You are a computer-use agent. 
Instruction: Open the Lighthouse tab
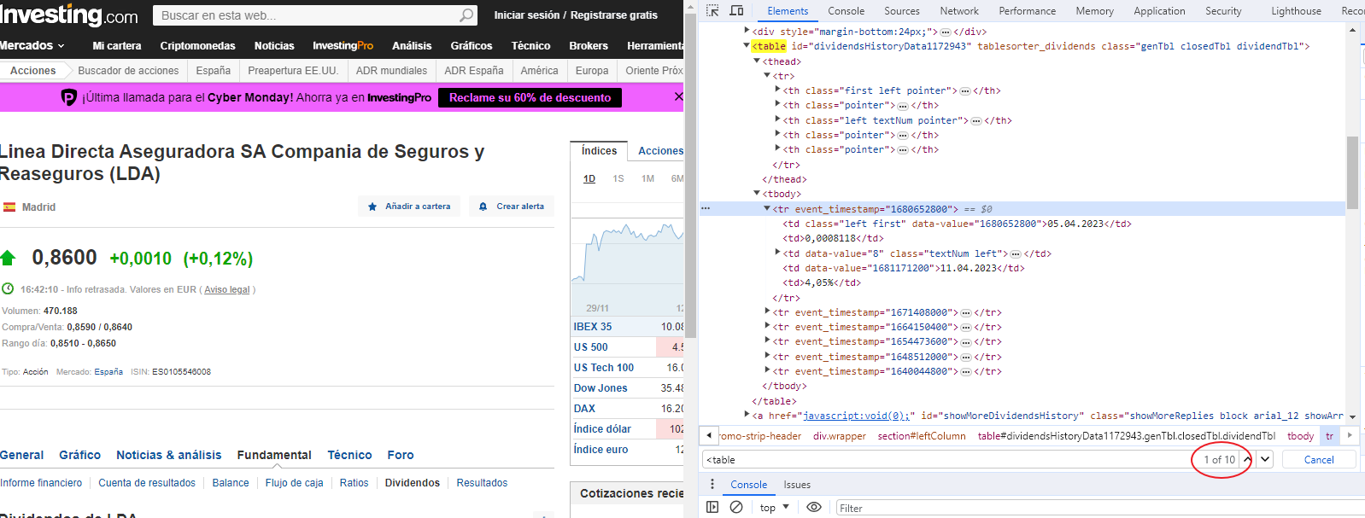point(1296,11)
